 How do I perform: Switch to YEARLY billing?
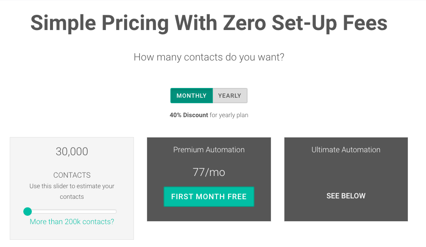230,96
